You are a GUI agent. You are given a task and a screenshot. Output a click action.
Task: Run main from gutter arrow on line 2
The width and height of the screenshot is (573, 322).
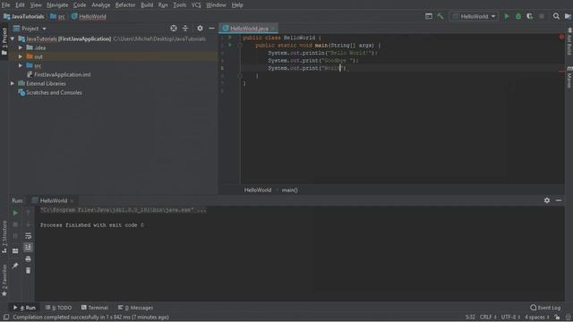pyautogui.click(x=230, y=45)
